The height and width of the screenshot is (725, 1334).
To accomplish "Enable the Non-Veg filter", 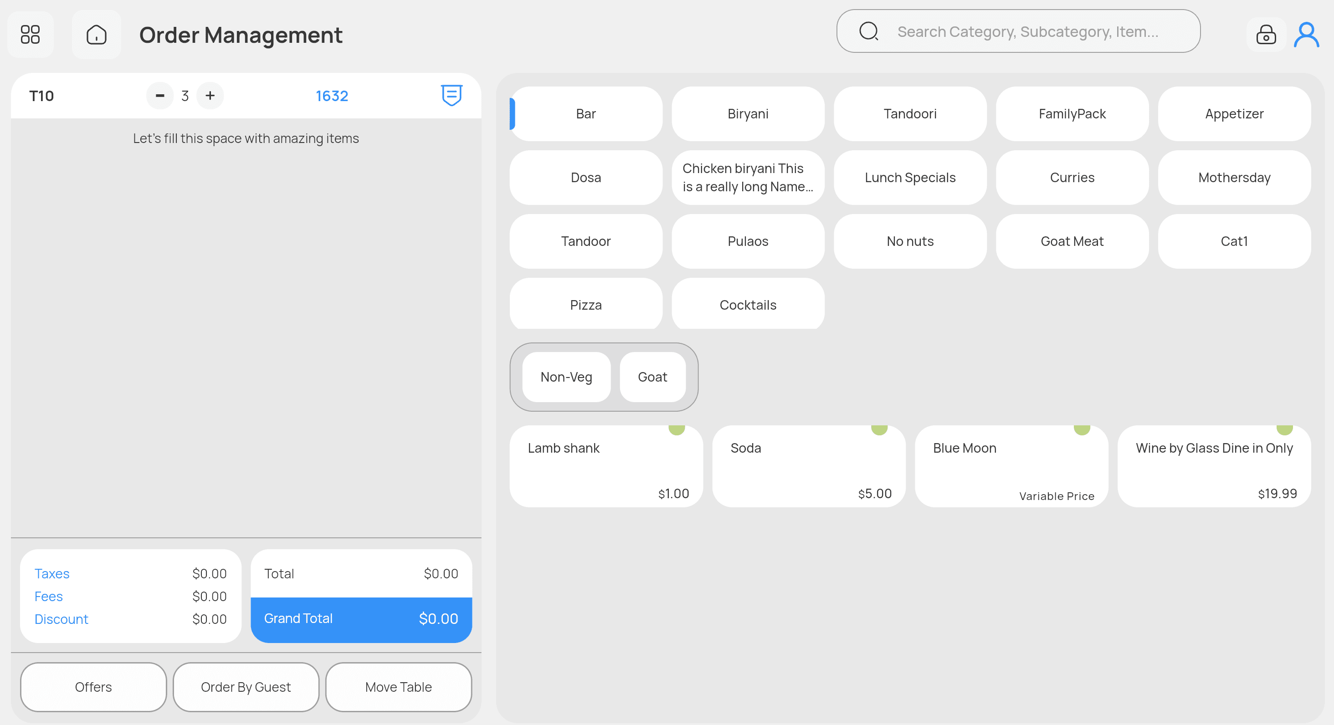I will pyautogui.click(x=566, y=377).
